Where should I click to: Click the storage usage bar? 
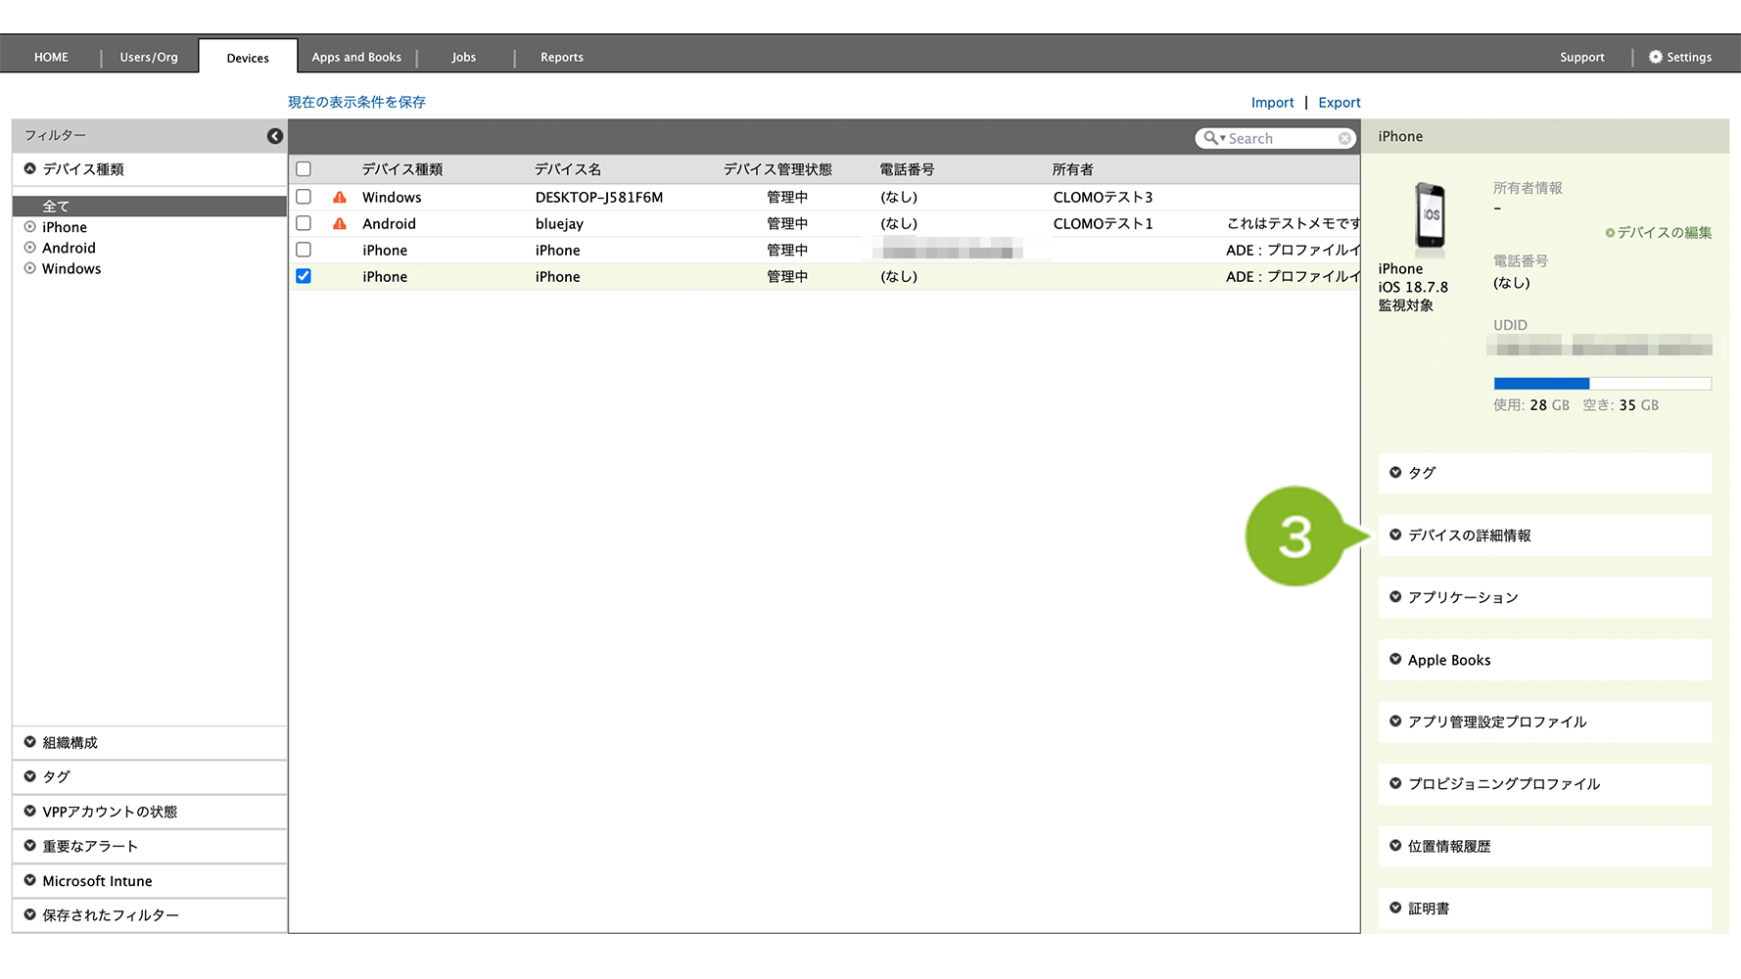[x=1602, y=384]
